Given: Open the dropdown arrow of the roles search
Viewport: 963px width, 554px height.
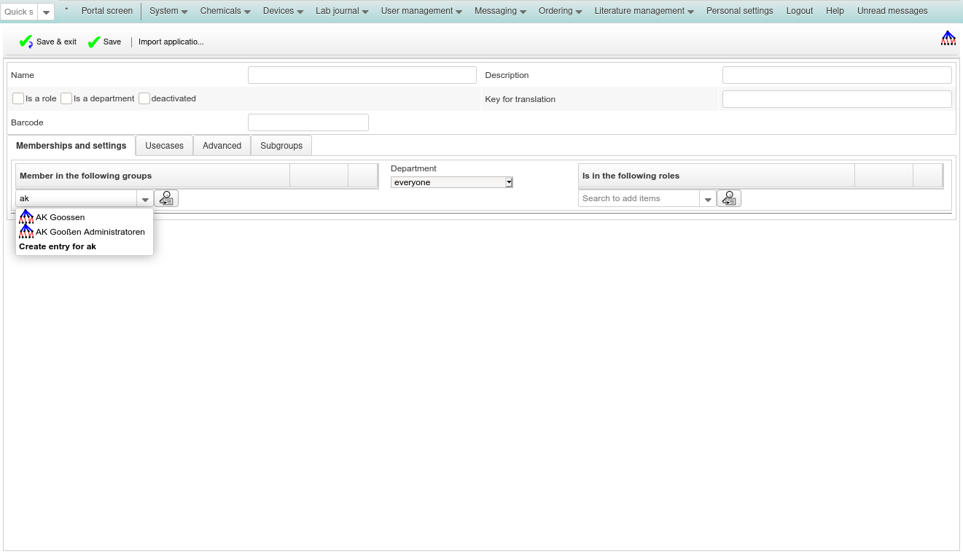Looking at the screenshot, I should click(707, 199).
